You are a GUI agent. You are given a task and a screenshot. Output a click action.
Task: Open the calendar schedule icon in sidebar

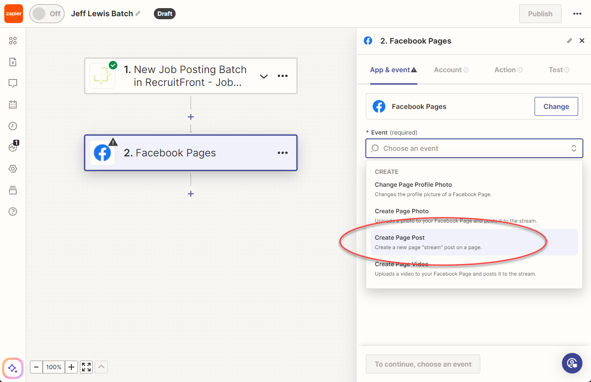tap(13, 105)
